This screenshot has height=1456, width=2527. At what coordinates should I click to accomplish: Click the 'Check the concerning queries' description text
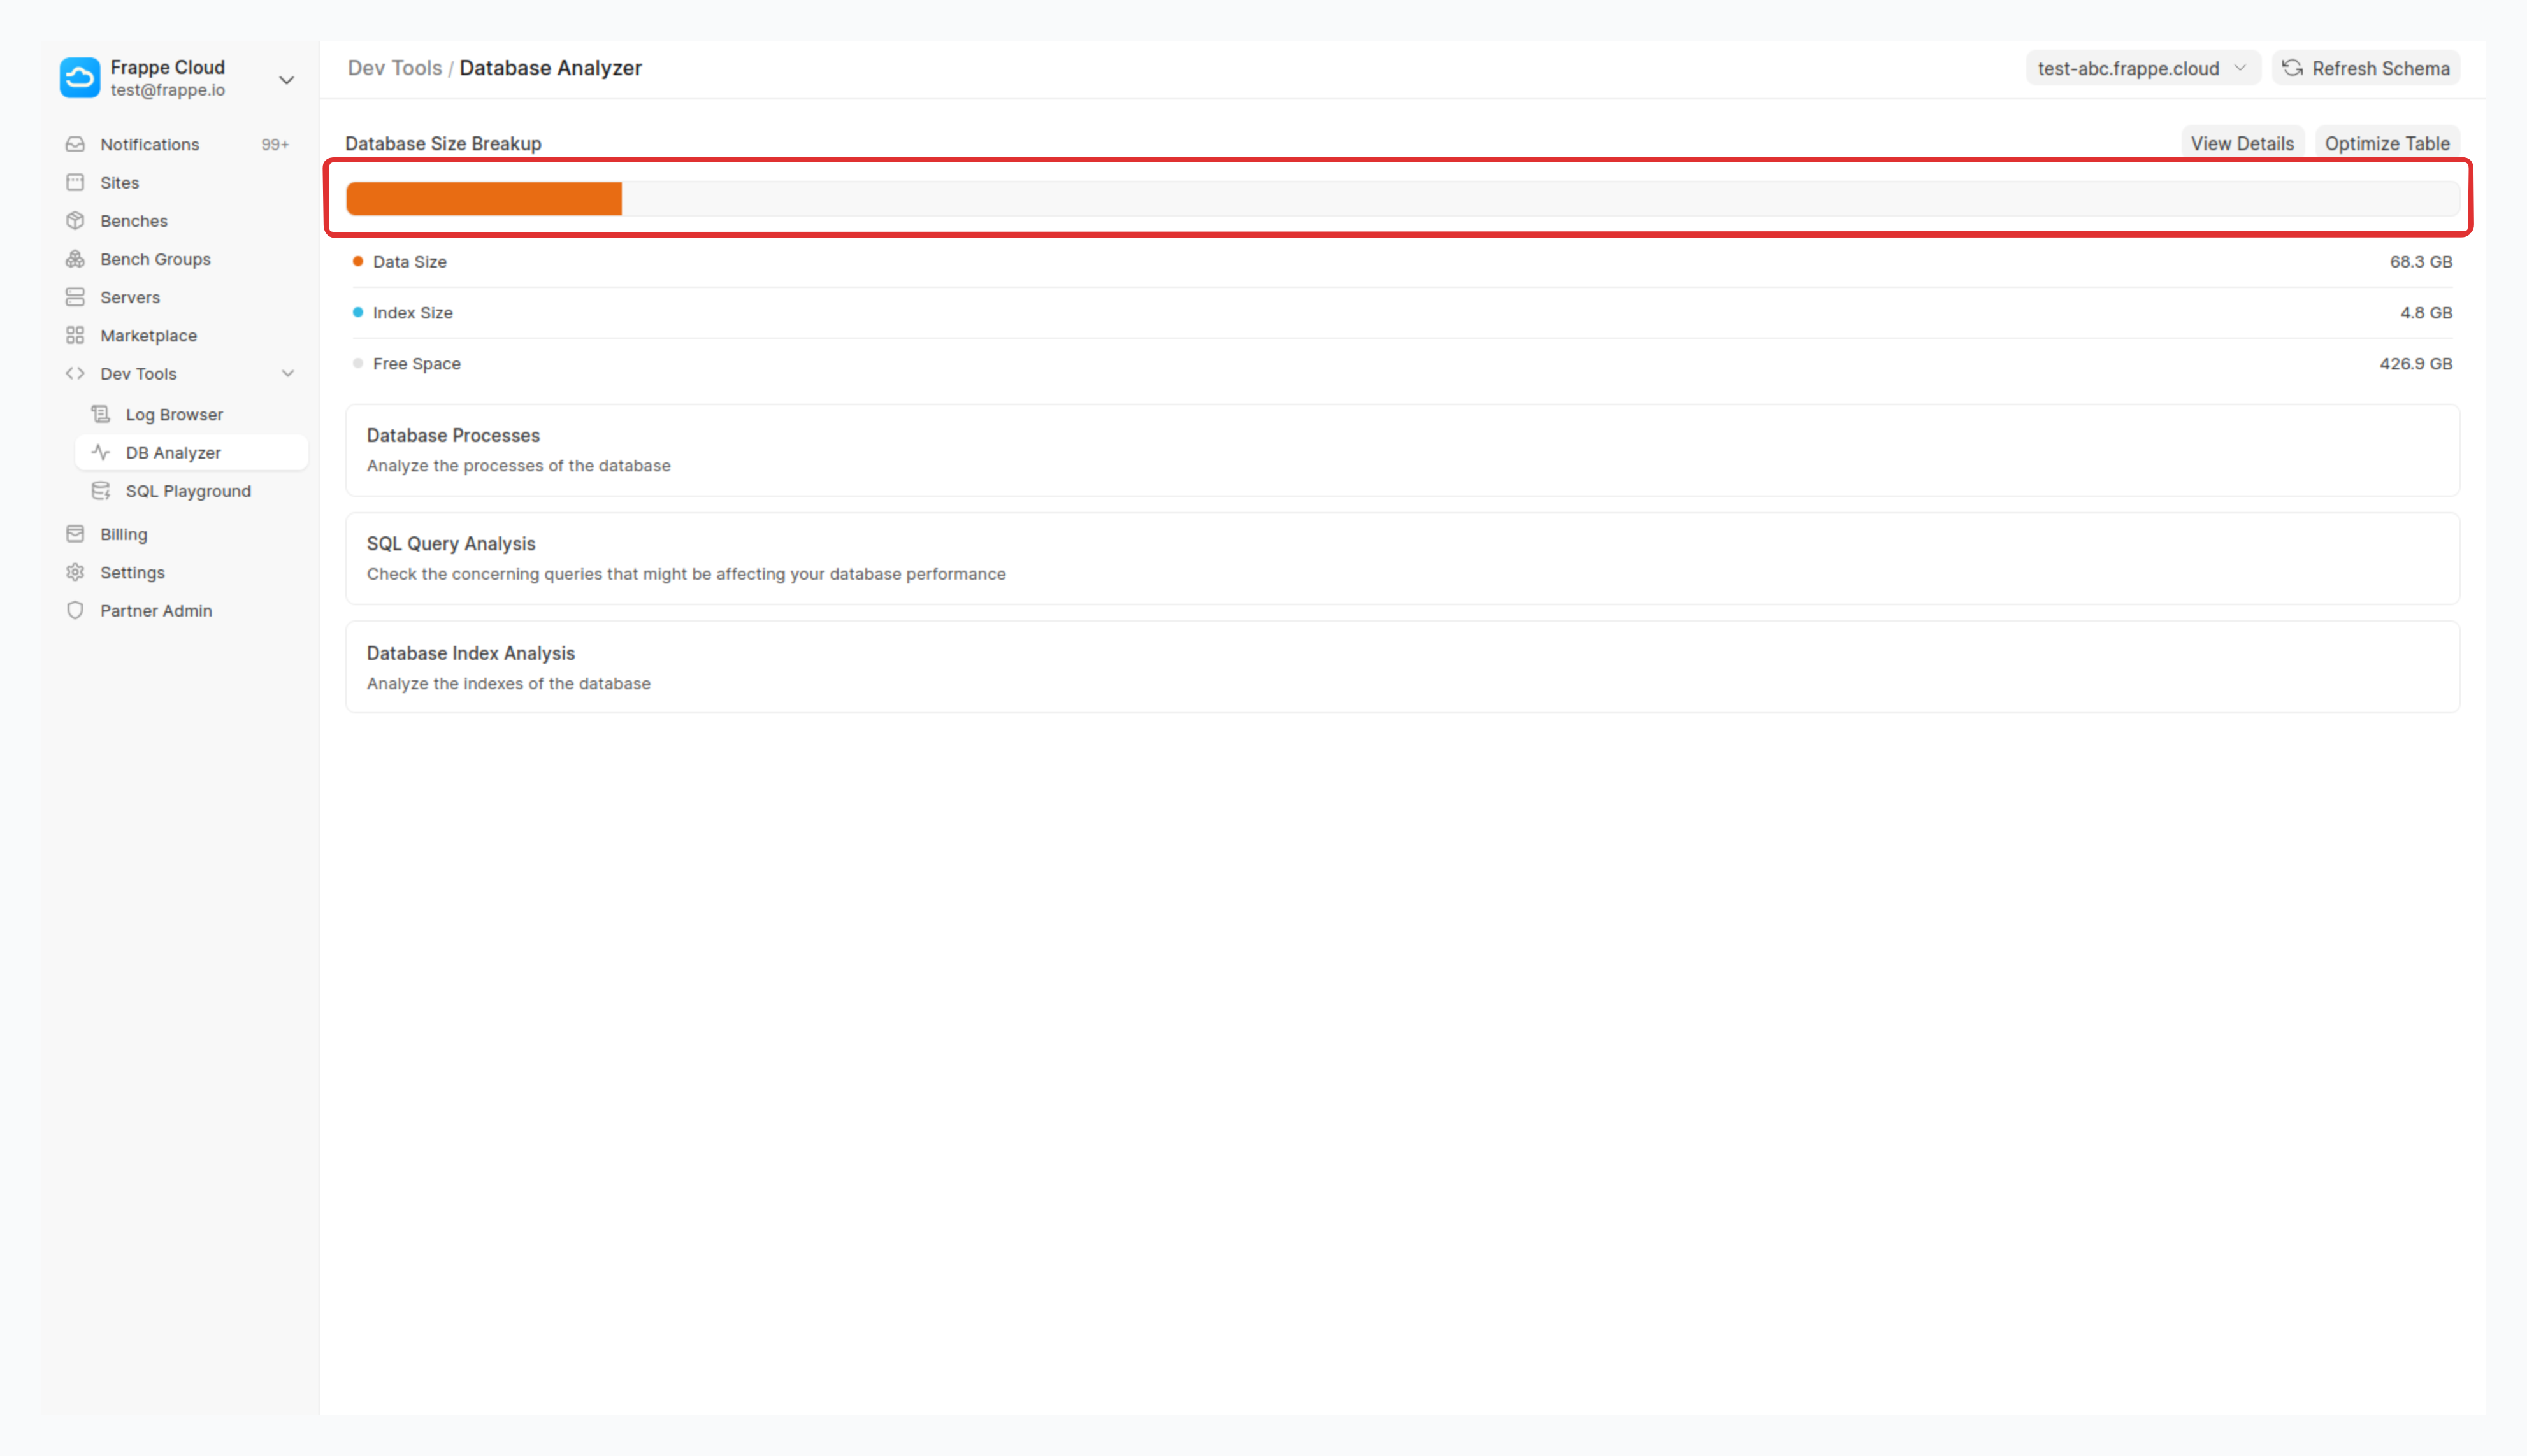click(686, 573)
